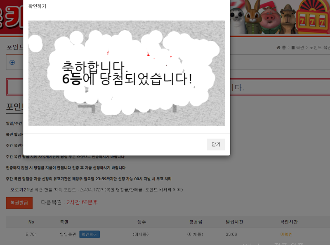Click the scratch card winning message area
The width and height of the screenshot is (330, 245).
click(x=127, y=73)
